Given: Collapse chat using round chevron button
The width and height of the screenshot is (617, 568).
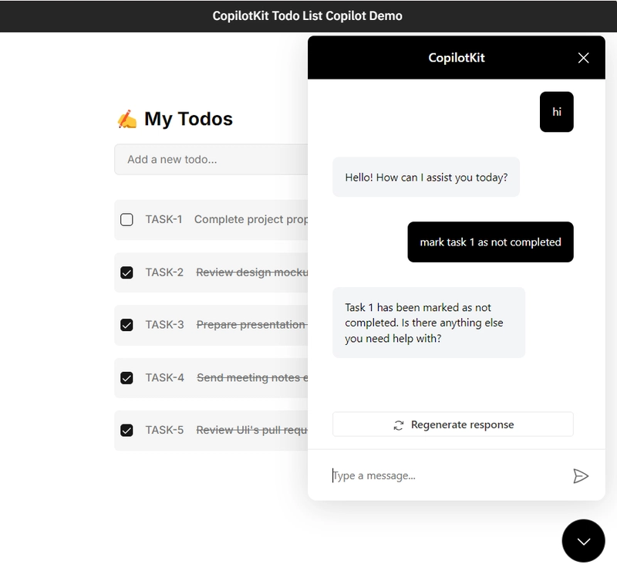Looking at the screenshot, I should (583, 541).
